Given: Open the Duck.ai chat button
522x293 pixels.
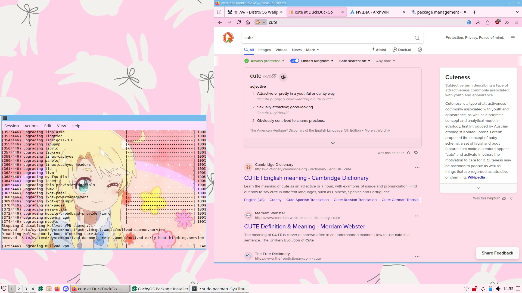Looking at the screenshot, I should (402, 50).
